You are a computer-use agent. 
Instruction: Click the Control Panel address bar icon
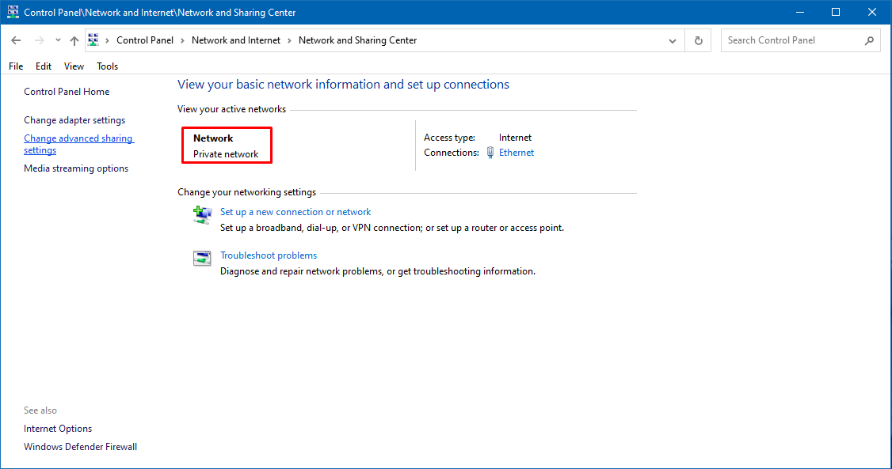[93, 40]
